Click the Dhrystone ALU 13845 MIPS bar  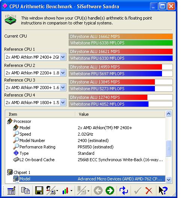(x=121, y=82)
